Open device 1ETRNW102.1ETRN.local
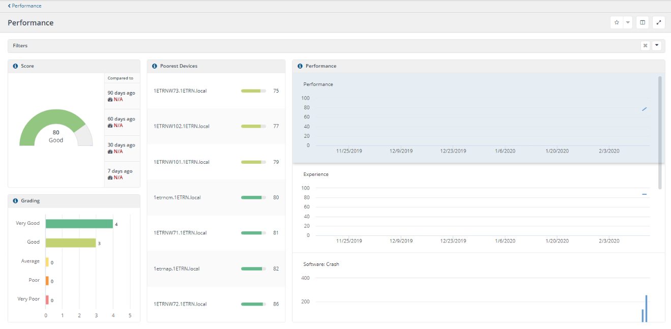 pos(182,126)
